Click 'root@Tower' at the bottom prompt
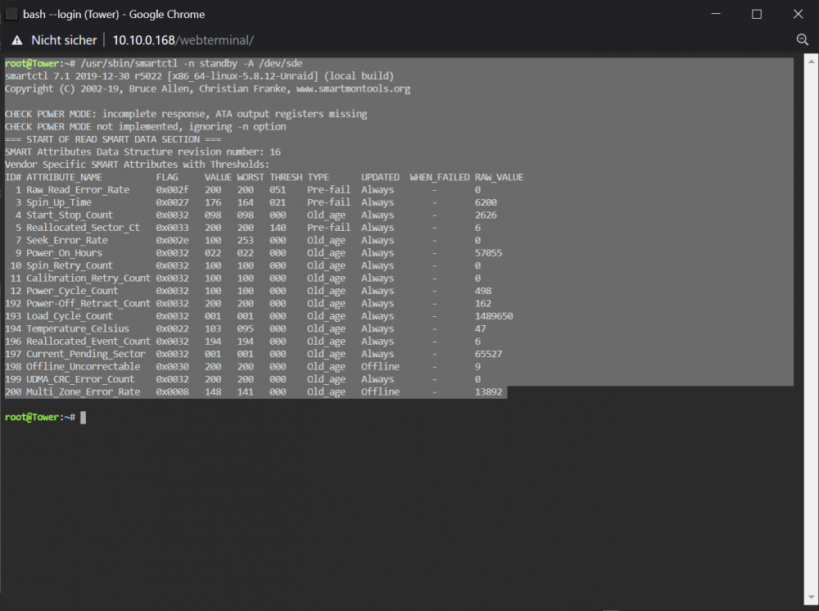 [32, 417]
